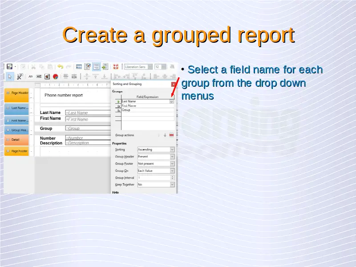Click the character formatting icon after font size

[x=172, y=67]
